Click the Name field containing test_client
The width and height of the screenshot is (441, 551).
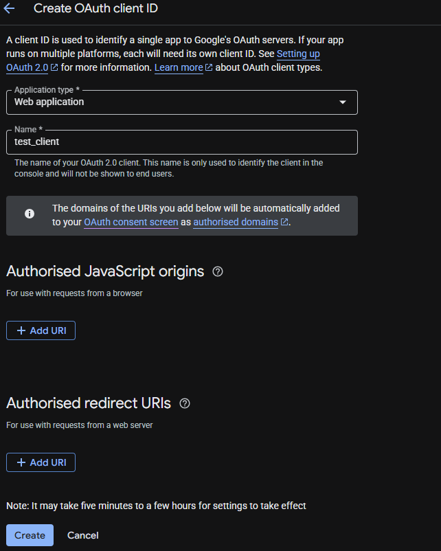click(182, 142)
